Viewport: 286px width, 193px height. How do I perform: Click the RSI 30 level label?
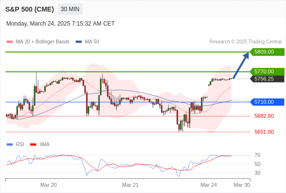[x=257, y=173]
